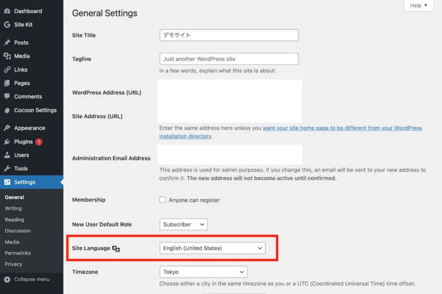The height and width of the screenshot is (294, 442).
Task: Open Site Kit via its G icon
Action: coord(7,25)
